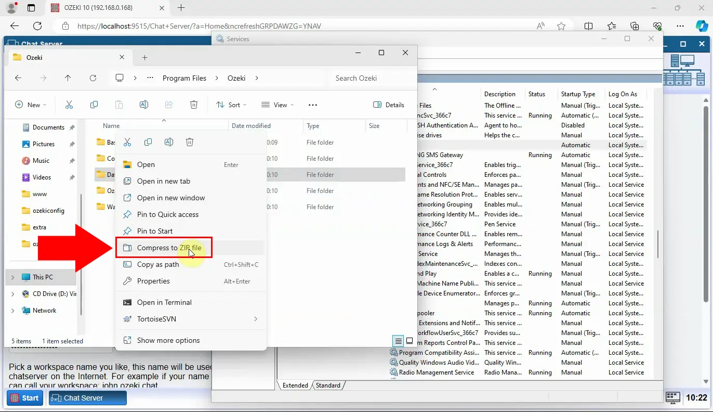Select Copy as path
This screenshot has width=713, height=412.
(x=191, y=264)
